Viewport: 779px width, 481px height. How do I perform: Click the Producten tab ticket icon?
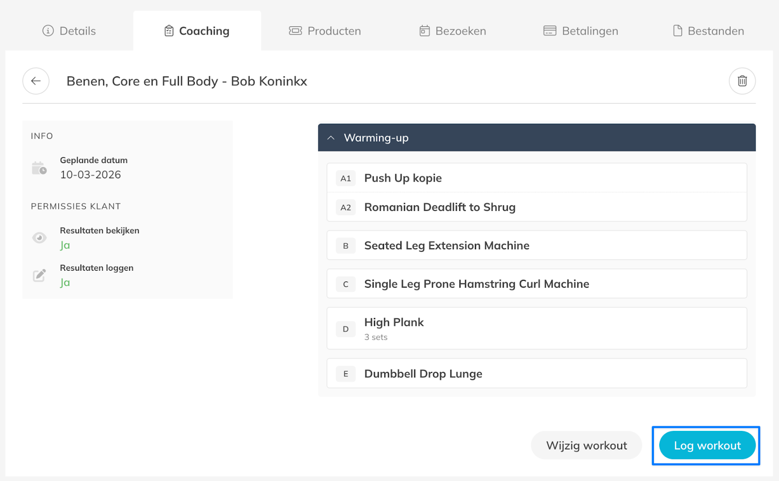pos(296,31)
